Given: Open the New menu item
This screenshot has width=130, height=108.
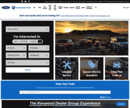Looking at the screenshot, I should (x=40, y=8).
